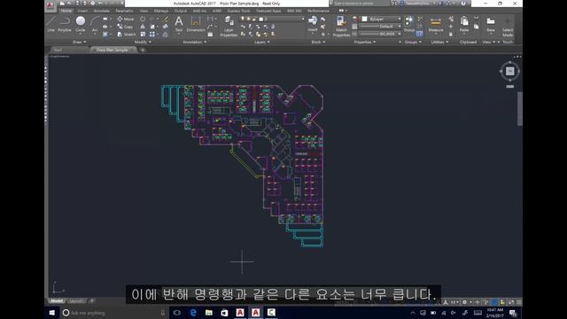Click the Rotate modify icon

coord(143,19)
